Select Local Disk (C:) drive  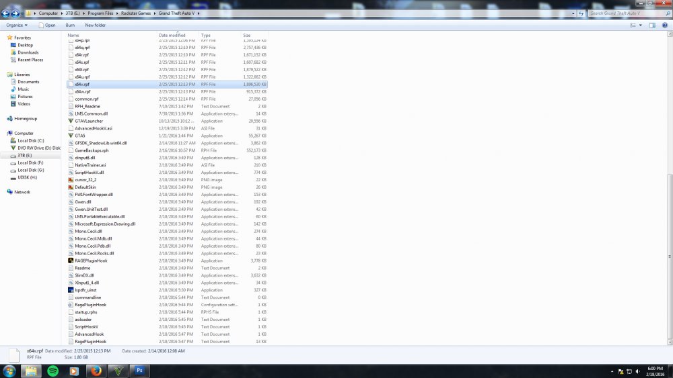click(x=30, y=140)
